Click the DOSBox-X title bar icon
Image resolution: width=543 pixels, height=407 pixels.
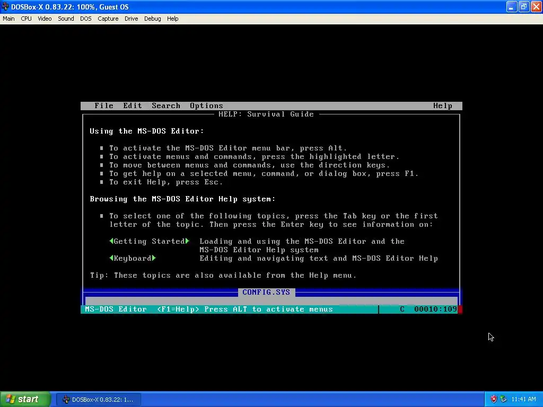[5, 6]
